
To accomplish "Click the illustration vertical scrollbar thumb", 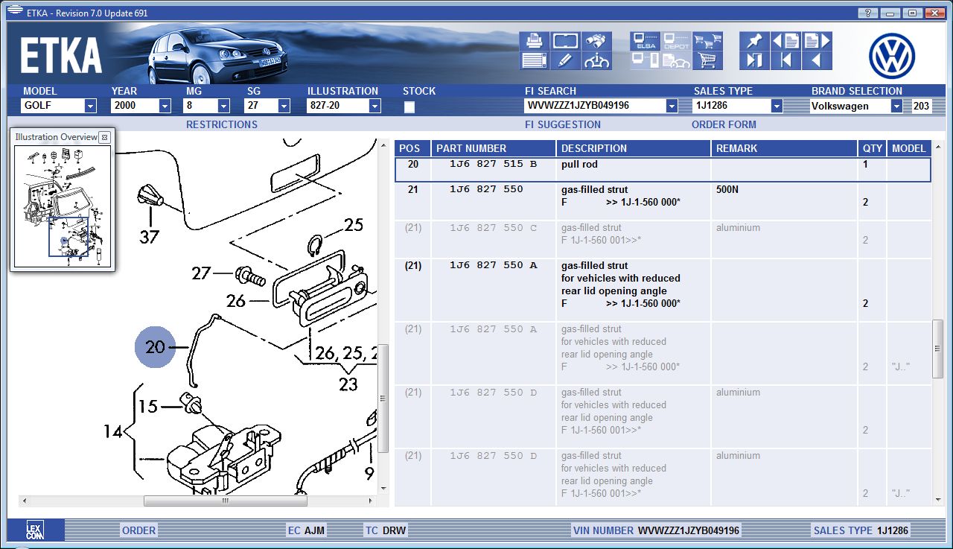I will (x=383, y=399).
